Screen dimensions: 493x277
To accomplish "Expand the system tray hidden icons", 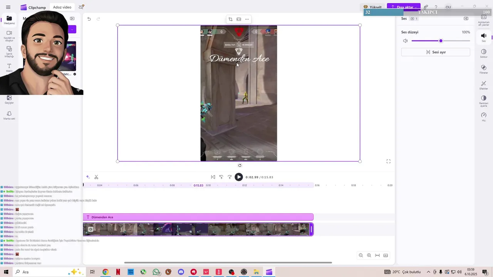I will [428, 272].
